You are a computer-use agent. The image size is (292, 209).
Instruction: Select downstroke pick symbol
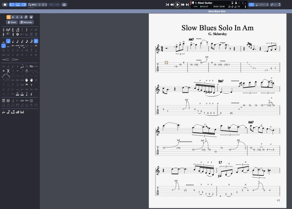click(27, 85)
